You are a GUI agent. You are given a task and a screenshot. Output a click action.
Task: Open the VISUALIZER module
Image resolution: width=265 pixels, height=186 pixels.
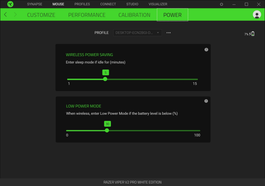tap(158, 4)
